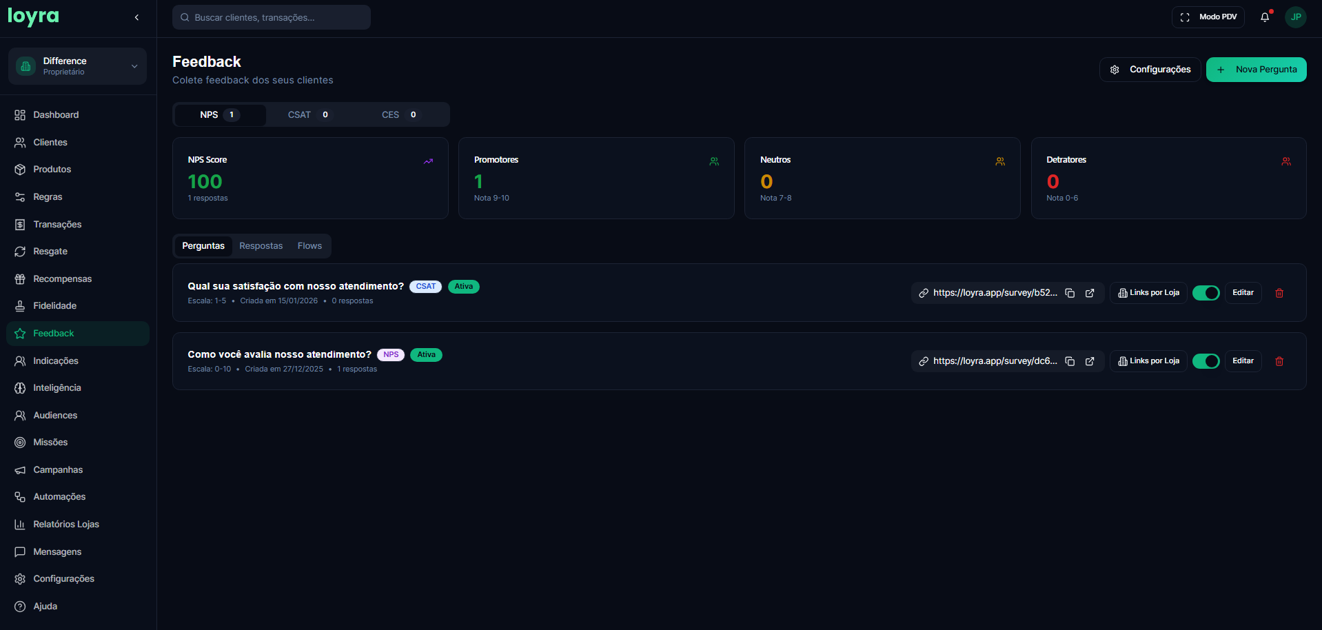Click the Ajuda help icon
Screen dimensions: 1322x630
tap(20, 607)
